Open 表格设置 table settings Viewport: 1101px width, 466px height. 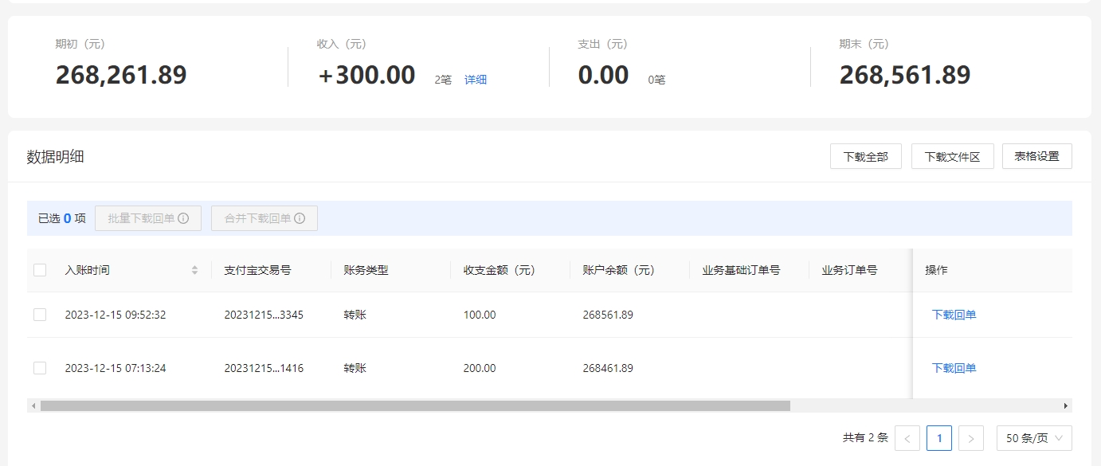(x=1037, y=156)
